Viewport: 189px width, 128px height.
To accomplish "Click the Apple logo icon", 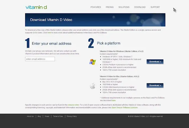I will pyautogui.click(x=92, y=86).
